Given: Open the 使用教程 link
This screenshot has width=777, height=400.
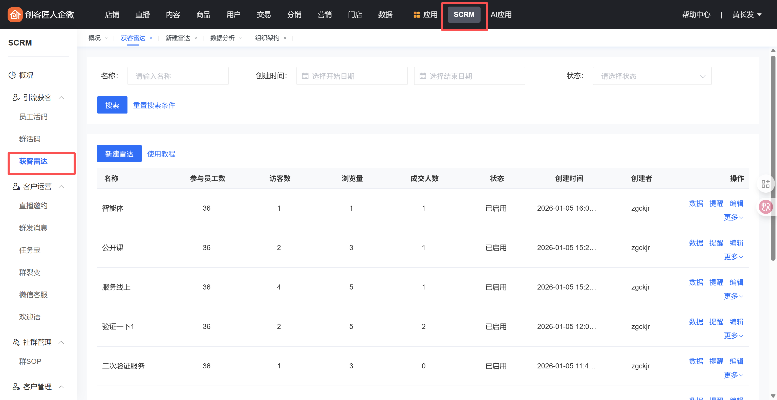Looking at the screenshot, I should (x=161, y=154).
